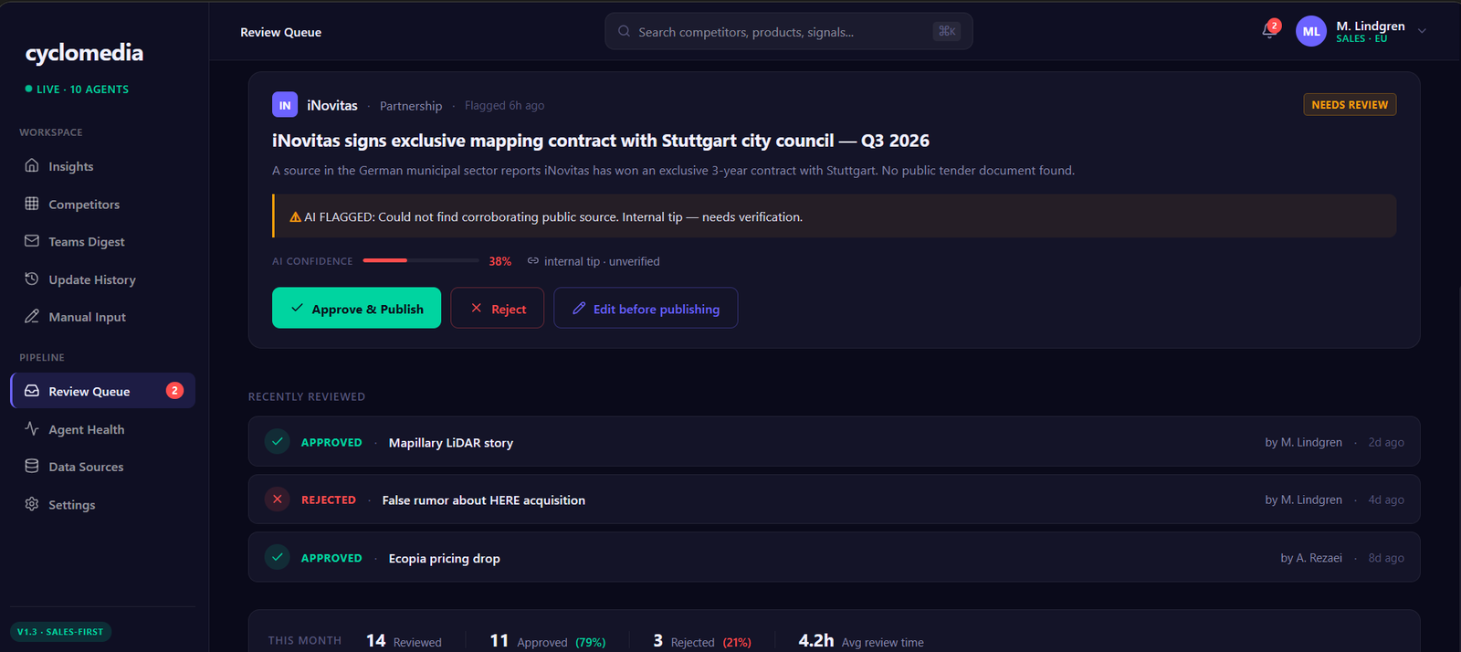The image size is (1461, 652).
Task: Click the 38% confidence value
Action: click(x=500, y=261)
